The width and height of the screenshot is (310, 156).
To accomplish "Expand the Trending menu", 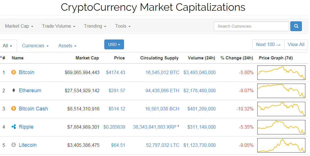I will 95,26.
